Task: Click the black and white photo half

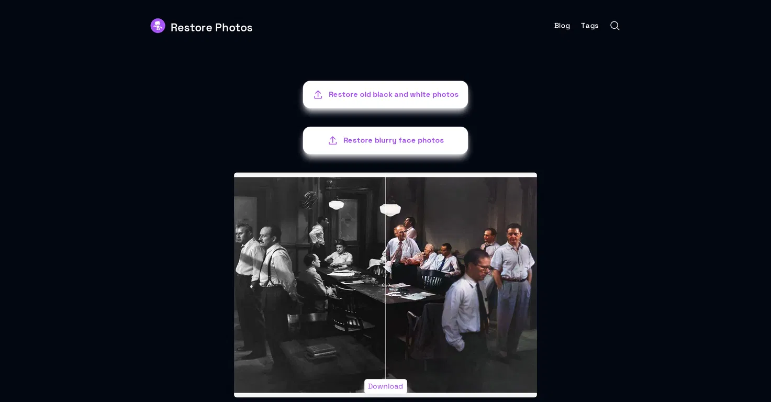Action: pyautogui.click(x=309, y=285)
